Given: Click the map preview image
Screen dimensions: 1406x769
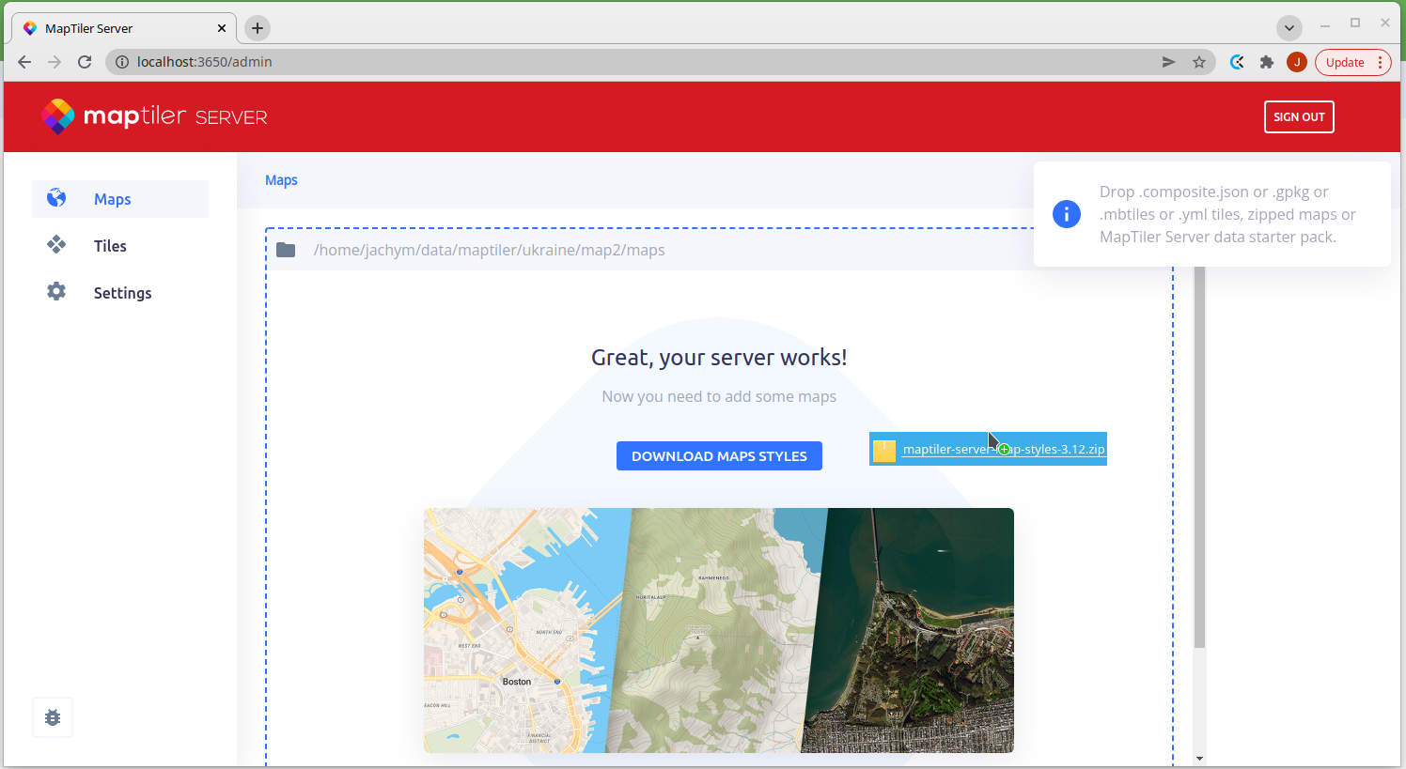Looking at the screenshot, I should pos(719,630).
